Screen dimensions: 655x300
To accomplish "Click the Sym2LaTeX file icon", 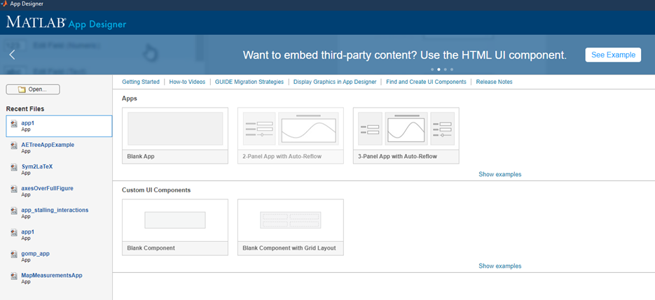I will pos(14,167).
